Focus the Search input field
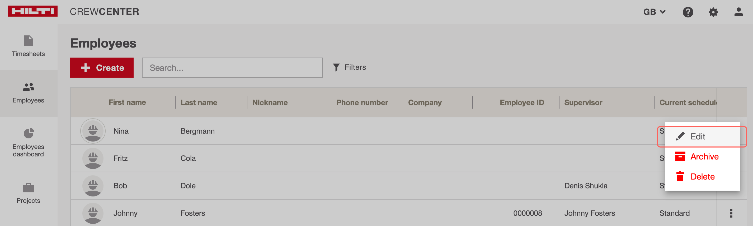Image resolution: width=753 pixels, height=226 pixels. (x=232, y=68)
